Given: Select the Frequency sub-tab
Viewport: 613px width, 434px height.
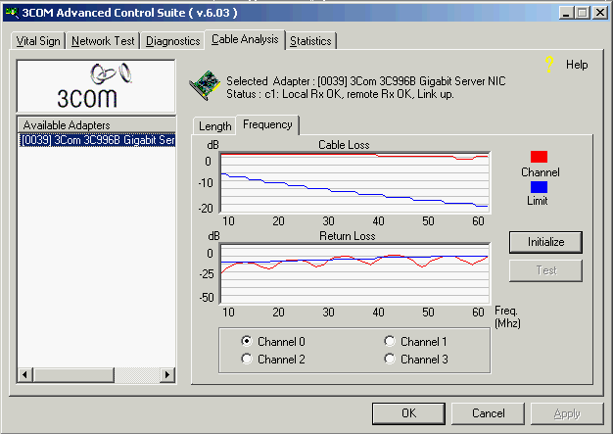Looking at the screenshot, I should point(267,124).
